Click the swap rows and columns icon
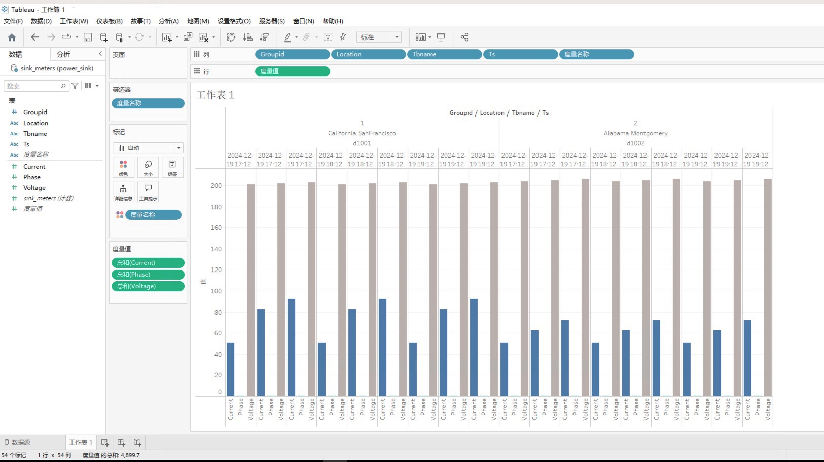 pyautogui.click(x=231, y=37)
